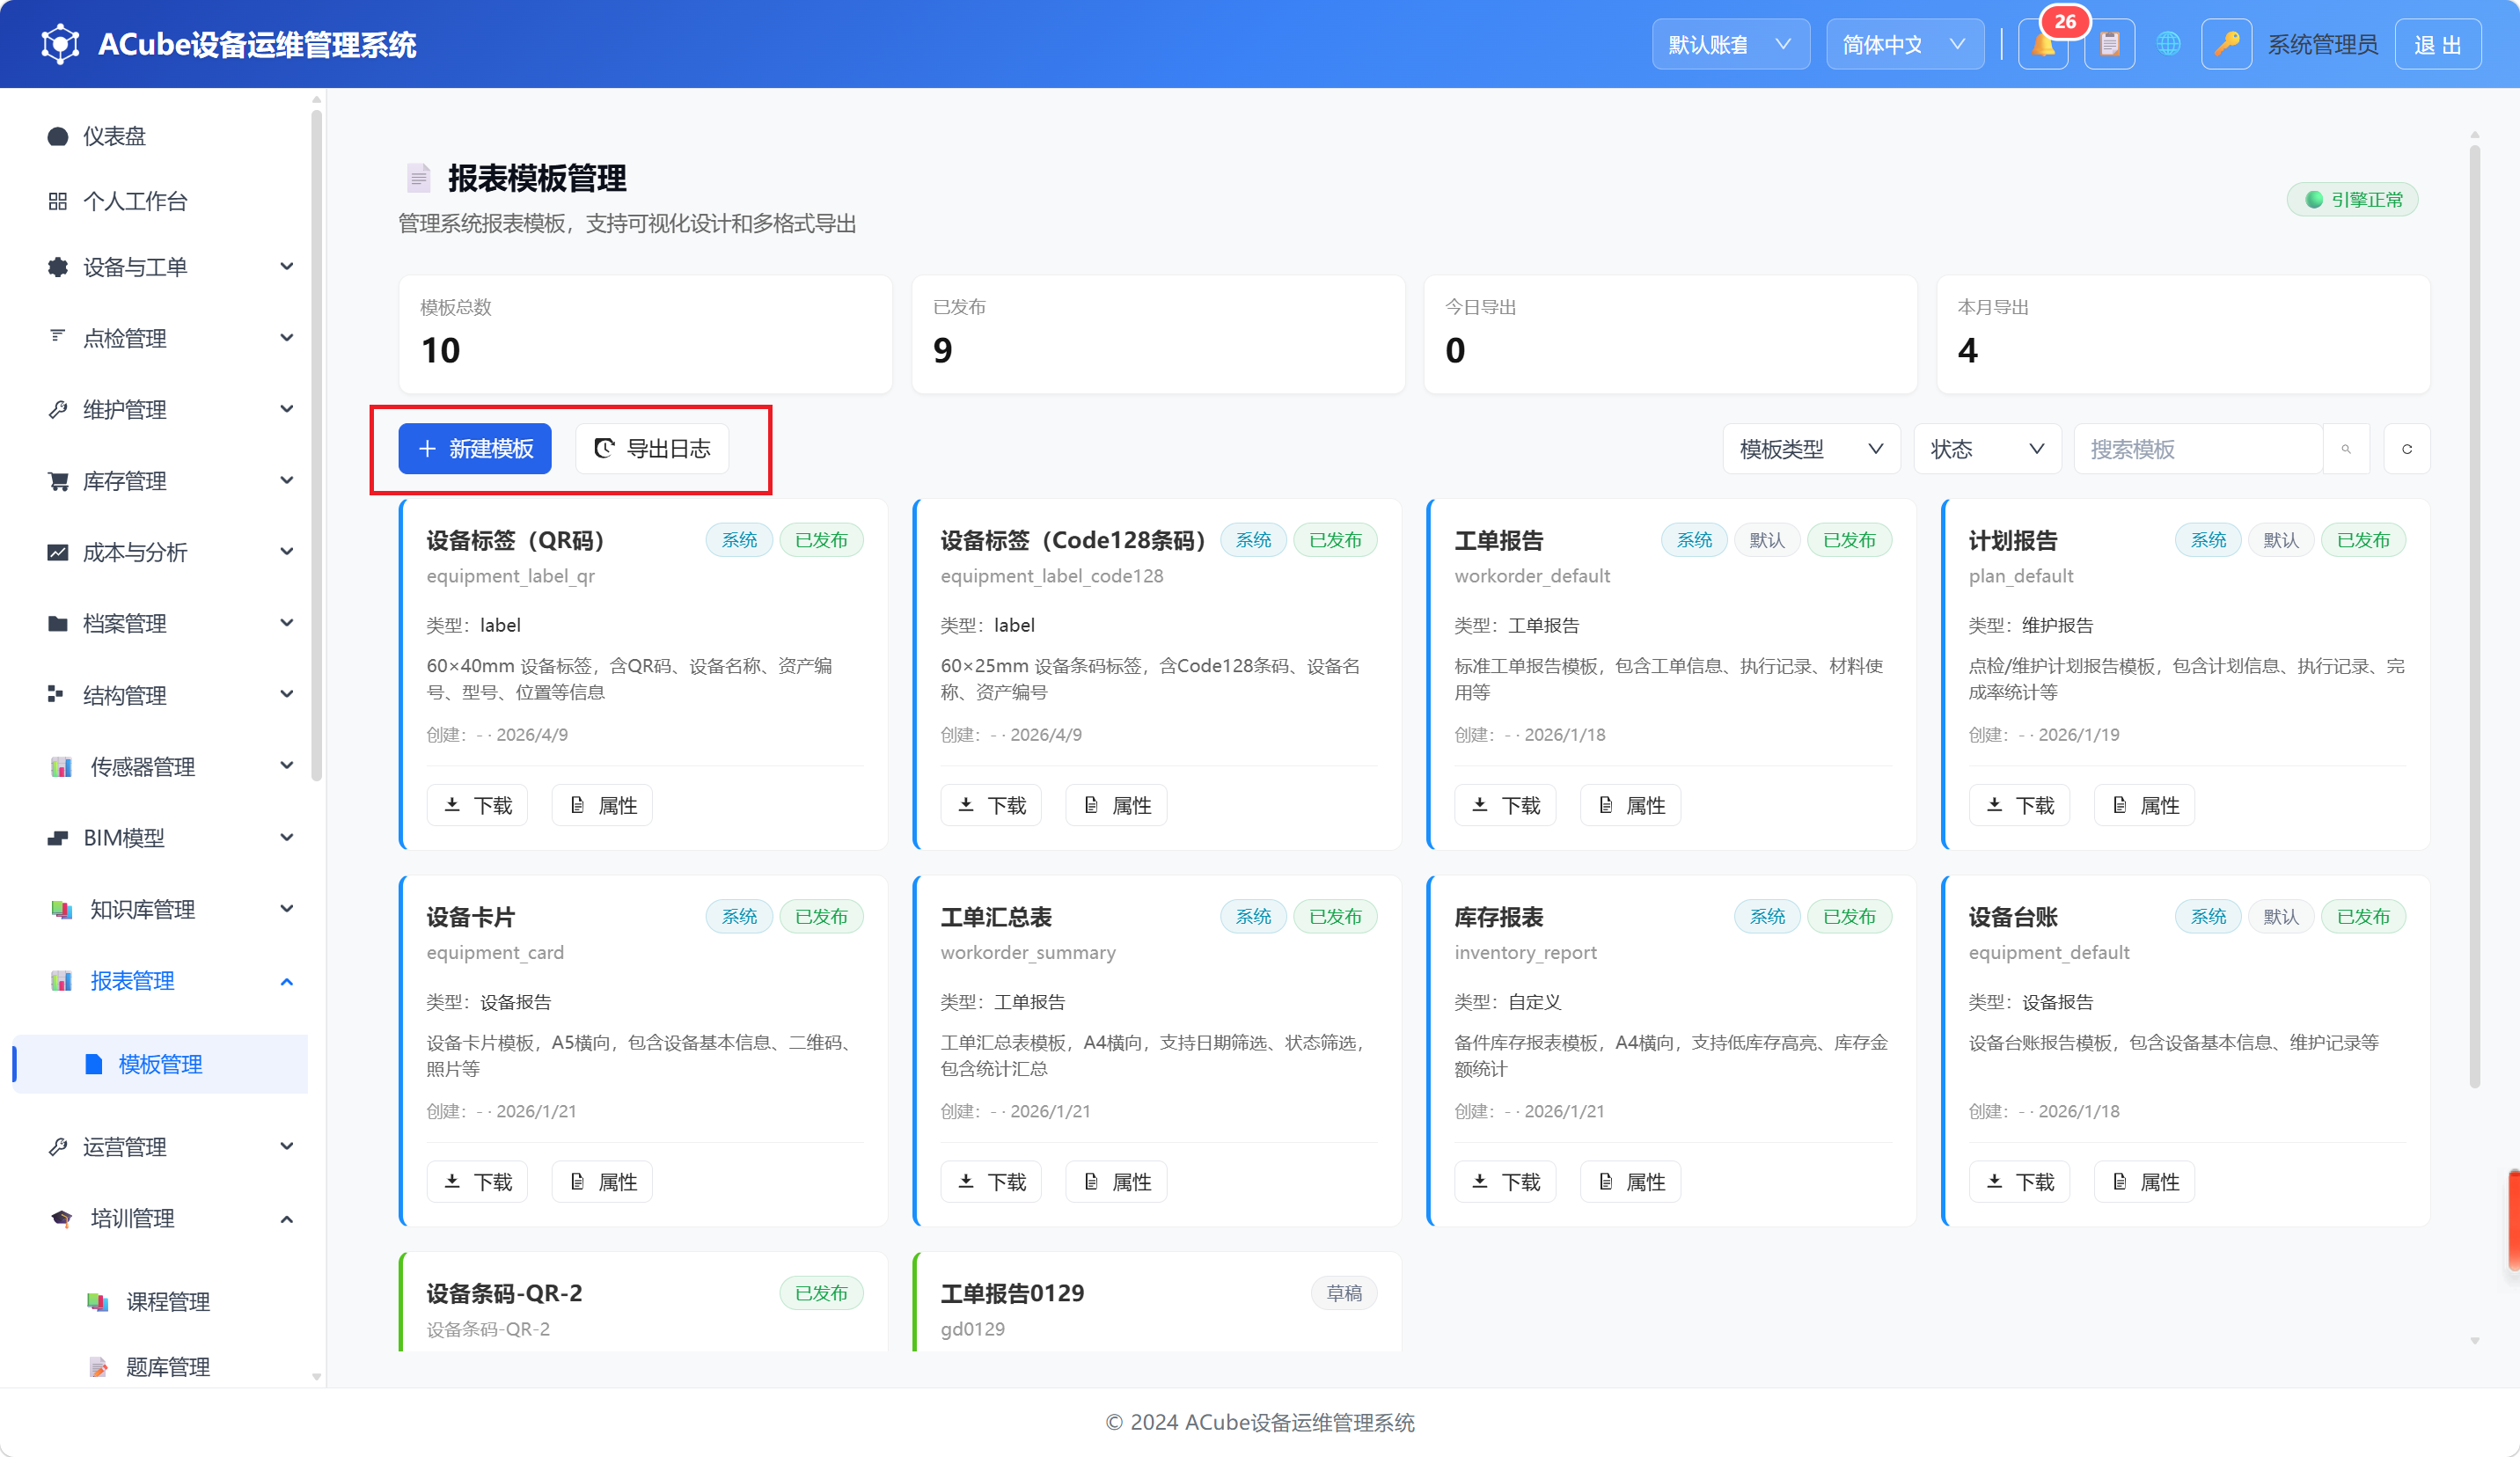Click the icon beside BIM模型
The width and height of the screenshot is (2520, 1457).
coord(58,838)
